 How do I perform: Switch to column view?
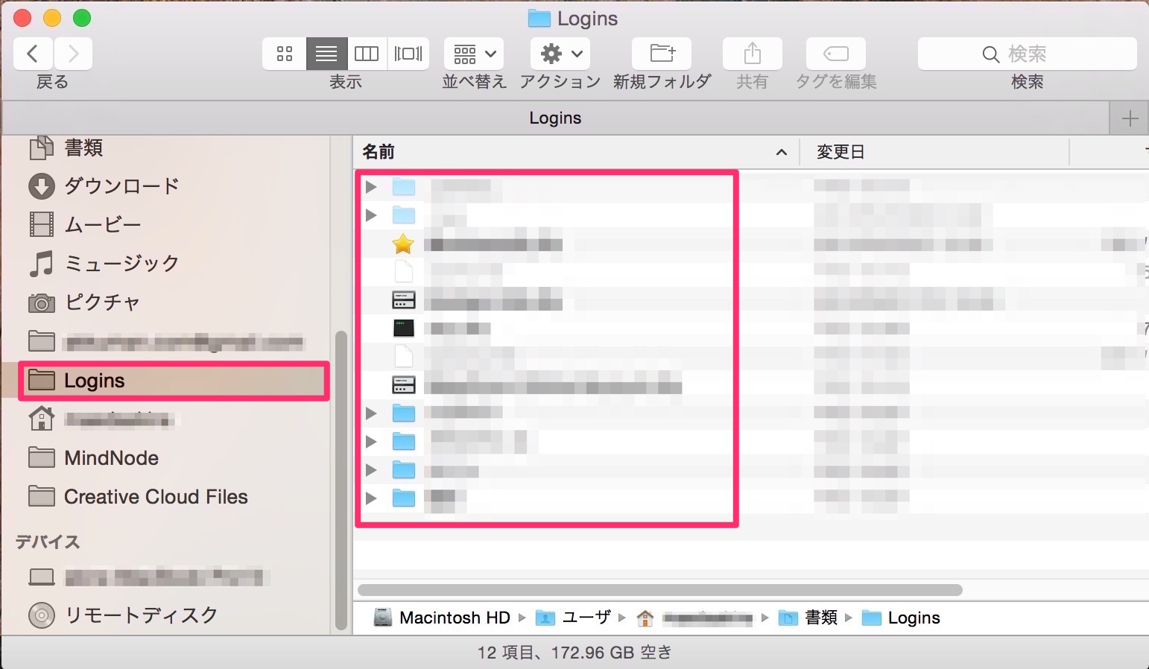(x=367, y=54)
